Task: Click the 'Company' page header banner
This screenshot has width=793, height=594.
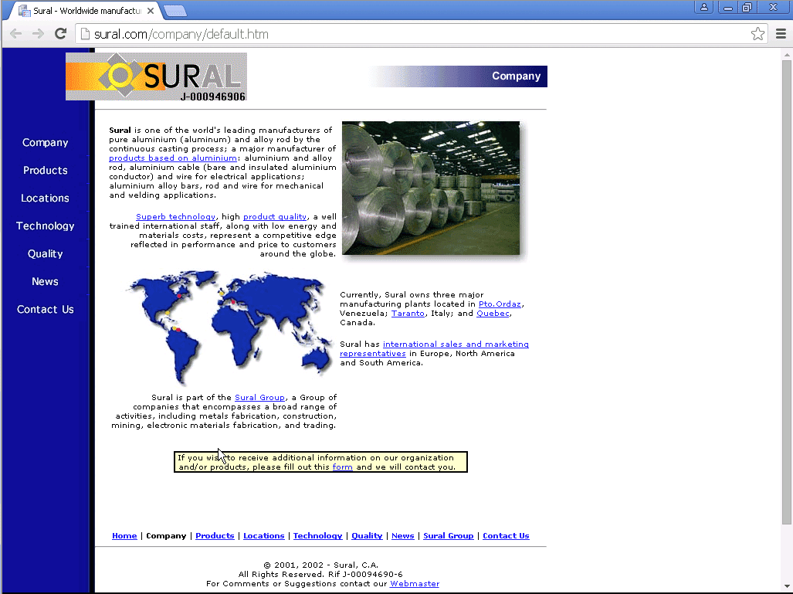Action: [x=457, y=76]
